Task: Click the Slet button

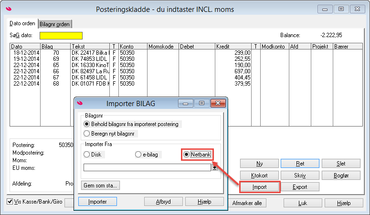Action: click(341, 164)
